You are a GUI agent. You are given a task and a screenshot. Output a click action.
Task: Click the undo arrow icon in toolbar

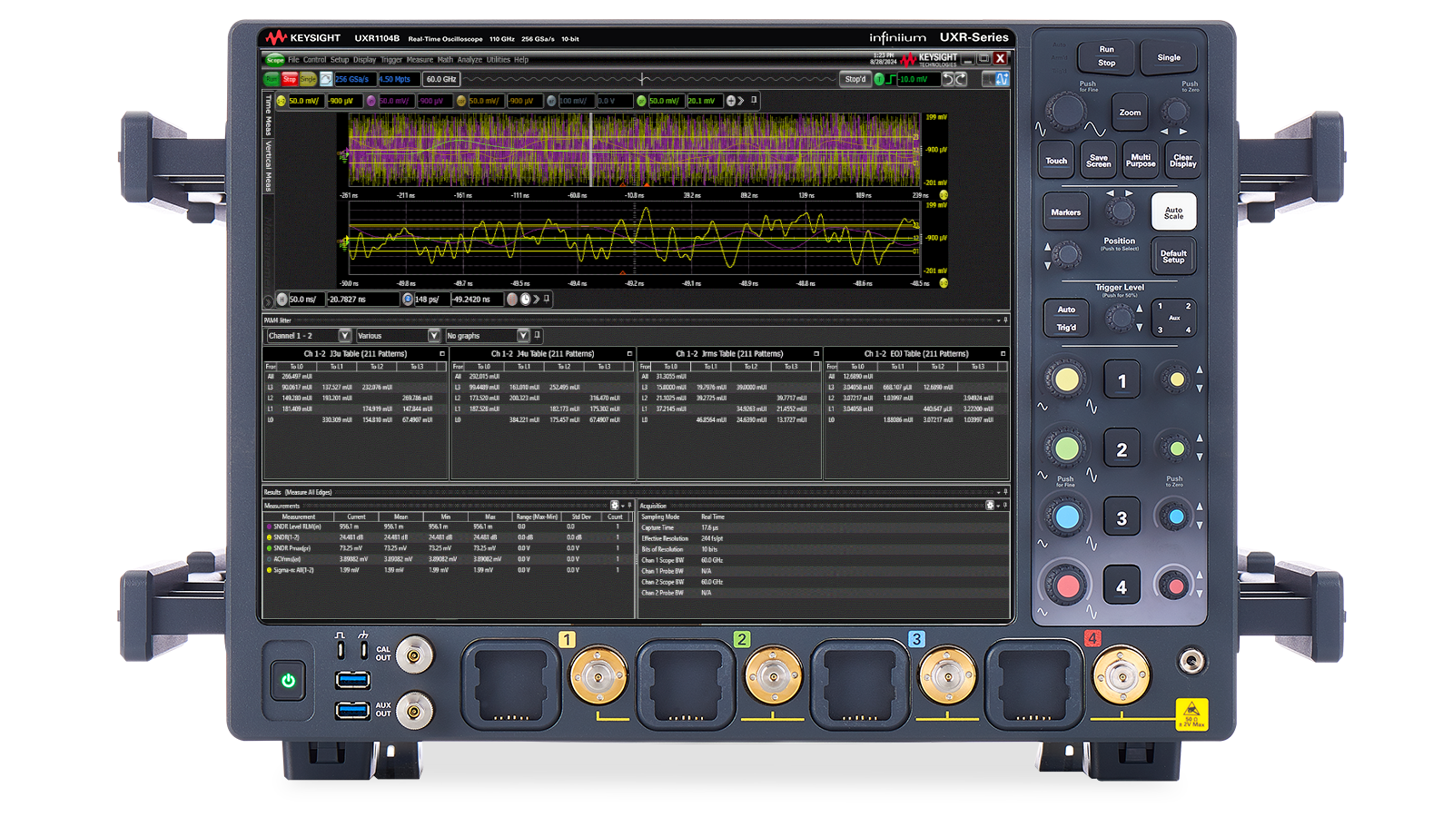coord(947,80)
